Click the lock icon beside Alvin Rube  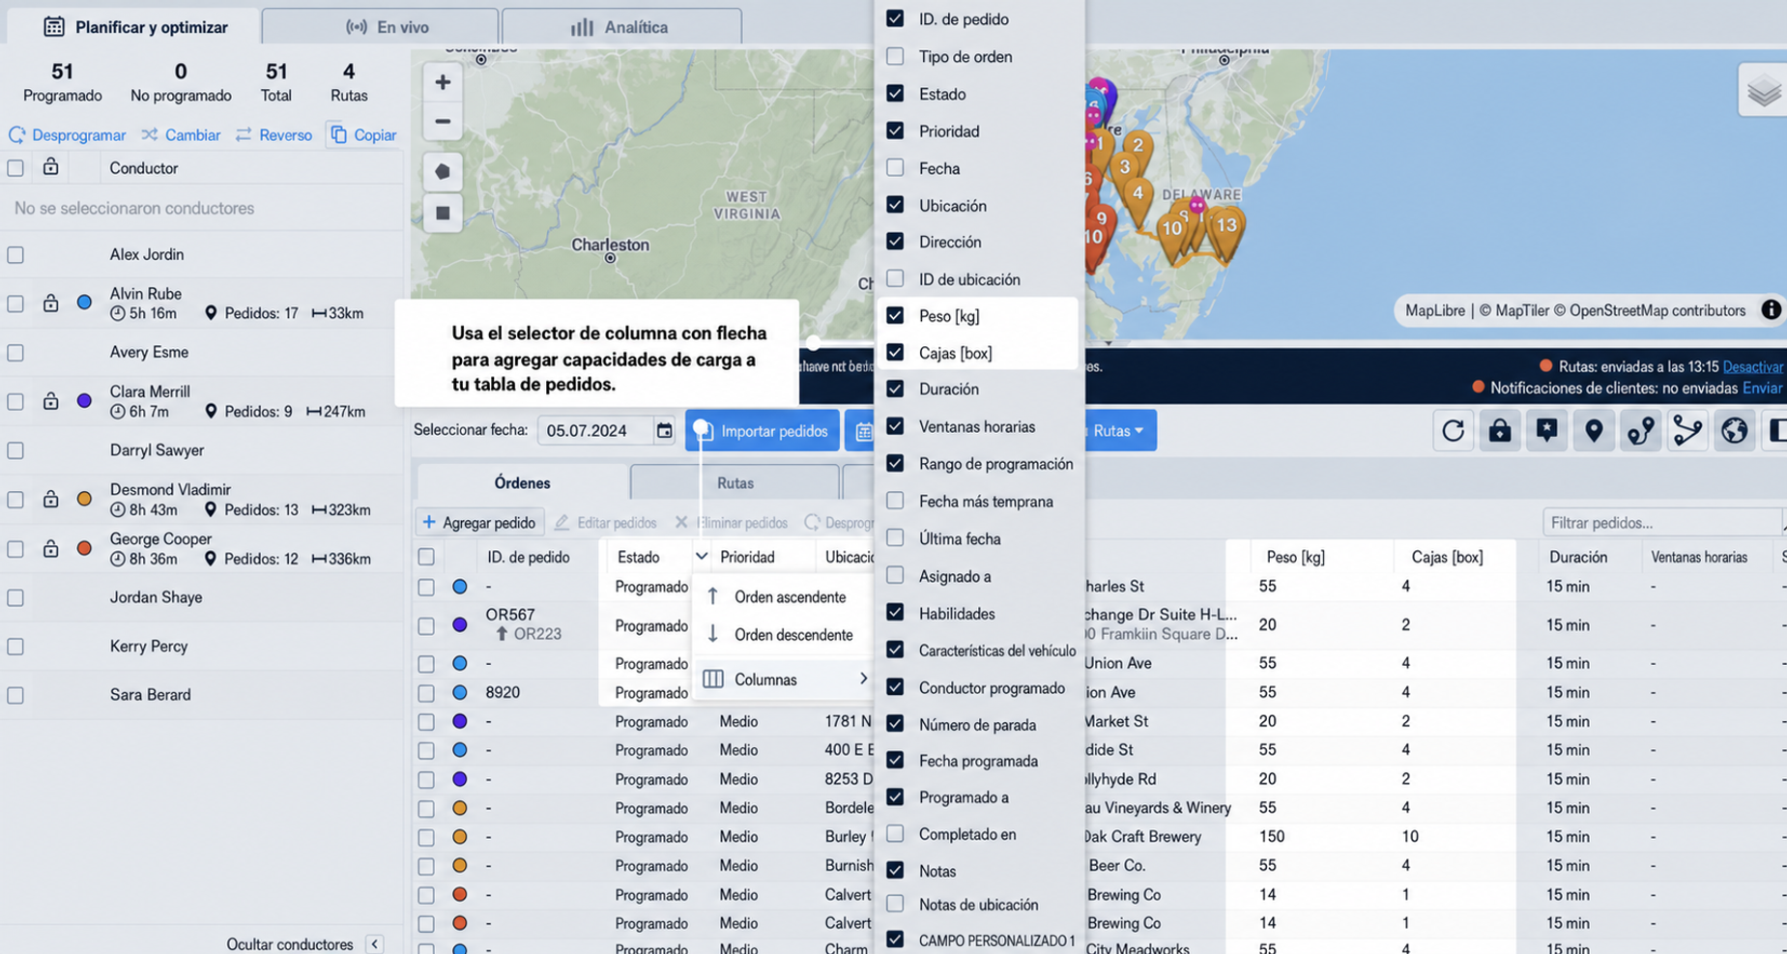[x=50, y=304]
